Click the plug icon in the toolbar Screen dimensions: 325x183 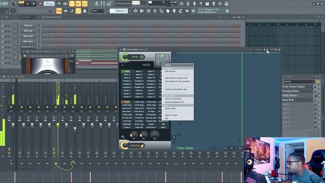click(x=174, y=11)
